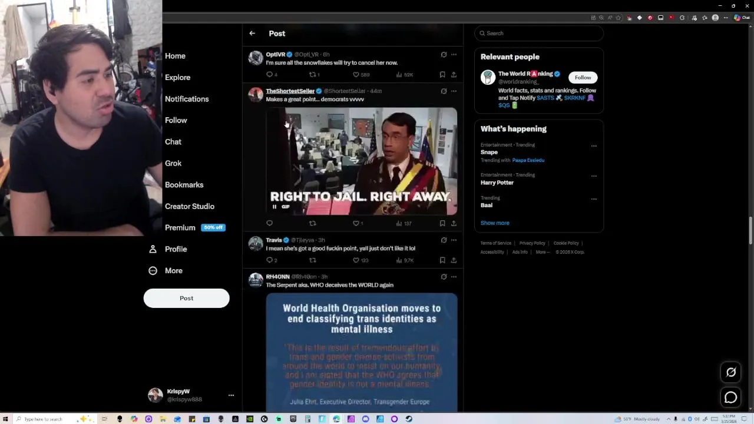
Task: Open the floating messages button
Action: click(731, 397)
